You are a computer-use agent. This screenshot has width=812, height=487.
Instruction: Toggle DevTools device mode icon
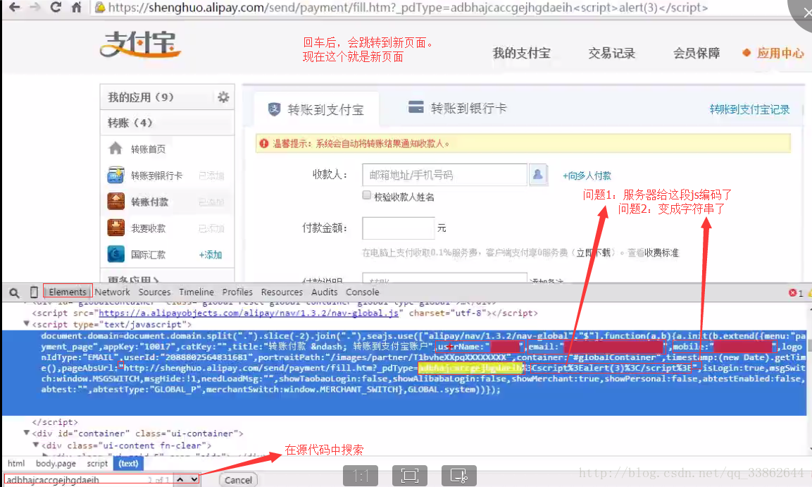(x=34, y=292)
